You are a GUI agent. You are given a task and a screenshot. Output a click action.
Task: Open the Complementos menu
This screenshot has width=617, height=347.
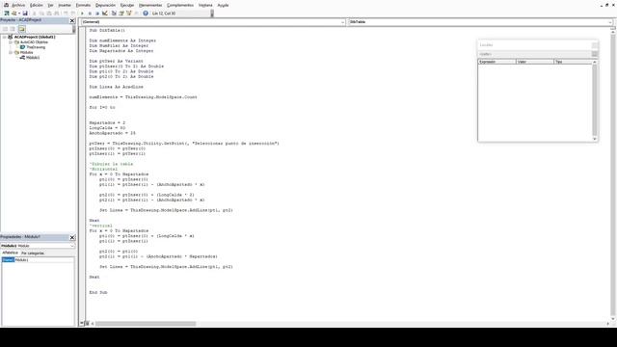click(x=180, y=5)
